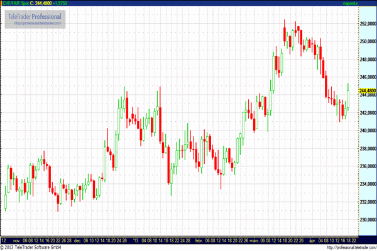Select the 'márc.' month marker on time axis

tap(254, 240)
